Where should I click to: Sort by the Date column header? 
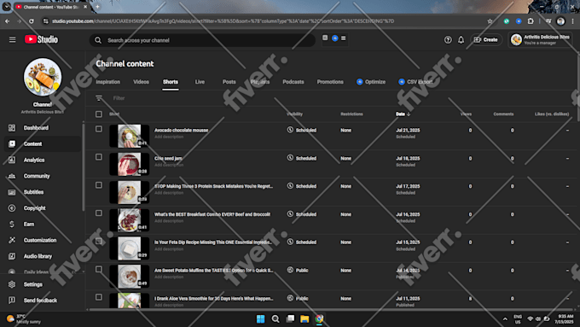click(x=403, y=114)
